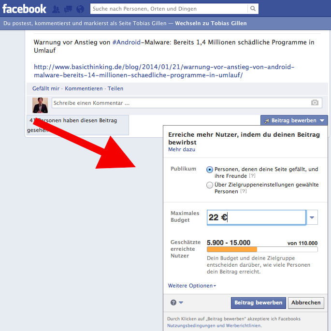The image size is (331, 331).
Task: Select 'Personen, denen deine Seite gefällt' radio
Action: click(x=210, y=170)
